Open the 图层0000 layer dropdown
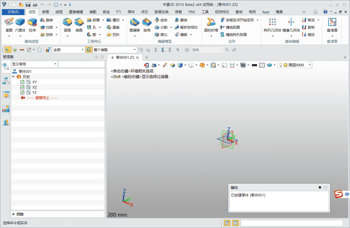The image size is (350, 228). [x=310, y=65]
